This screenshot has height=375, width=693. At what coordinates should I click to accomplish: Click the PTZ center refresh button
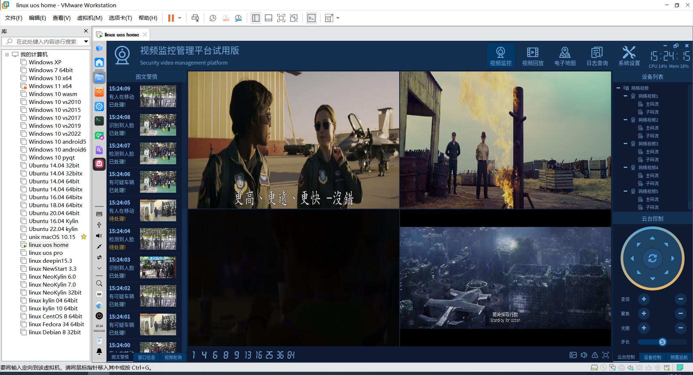[652, 258]
